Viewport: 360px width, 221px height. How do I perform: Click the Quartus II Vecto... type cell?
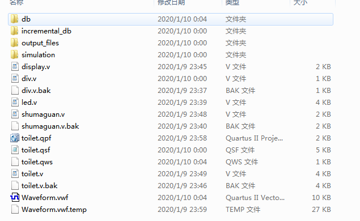255,198
